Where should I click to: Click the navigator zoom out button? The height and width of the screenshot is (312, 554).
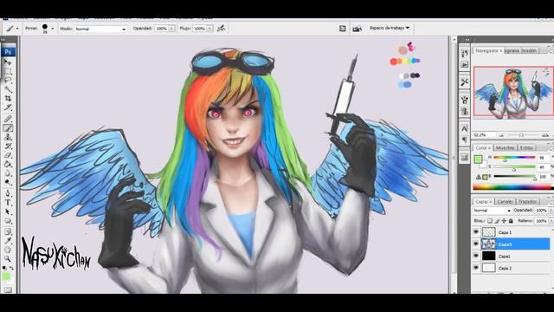click(501, 135)
